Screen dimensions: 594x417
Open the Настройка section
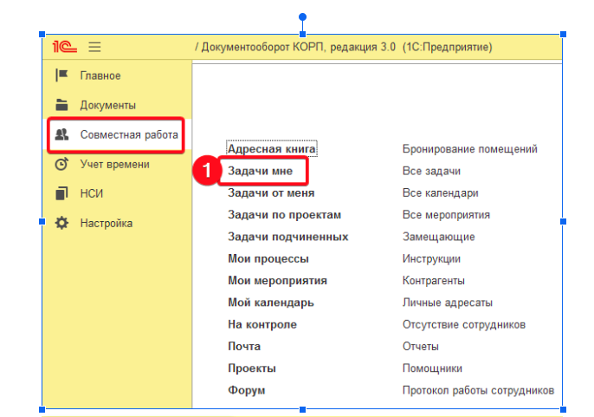[107, 223]
